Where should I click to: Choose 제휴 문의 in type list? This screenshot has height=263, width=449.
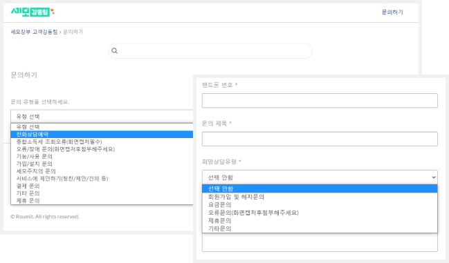[x=102, y=201]
